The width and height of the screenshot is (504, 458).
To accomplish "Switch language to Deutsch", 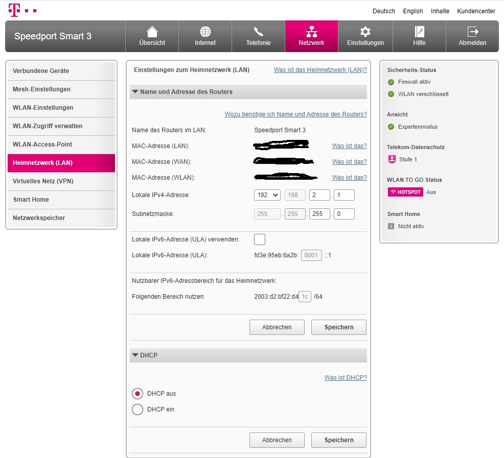I will tap(384, 11).
